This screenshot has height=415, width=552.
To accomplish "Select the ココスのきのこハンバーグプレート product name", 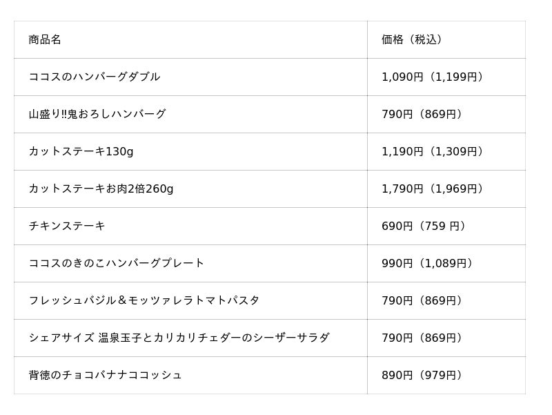I will click(x=117, y=263).
